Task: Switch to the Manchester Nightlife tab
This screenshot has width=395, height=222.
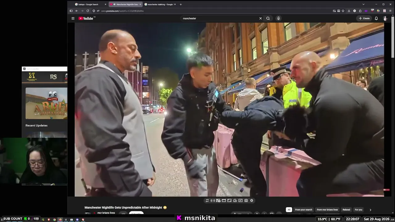Action: [126, 4]
